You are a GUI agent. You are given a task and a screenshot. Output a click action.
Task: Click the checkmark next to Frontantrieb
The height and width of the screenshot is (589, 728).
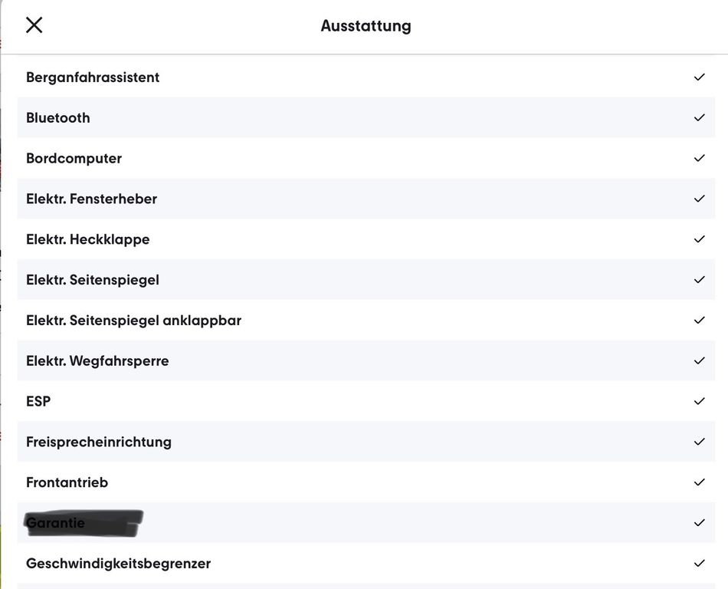(699, 482)
